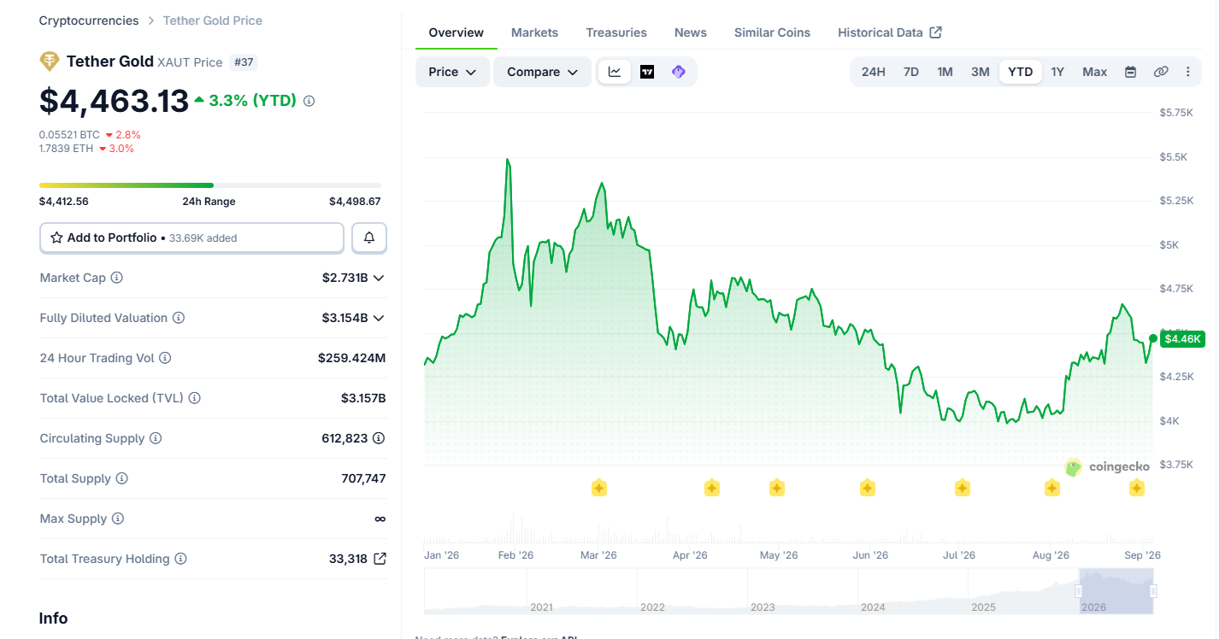Open the Historical Data tab
The height and width of the screenshot is (639, 1219).
pos(890,32)
